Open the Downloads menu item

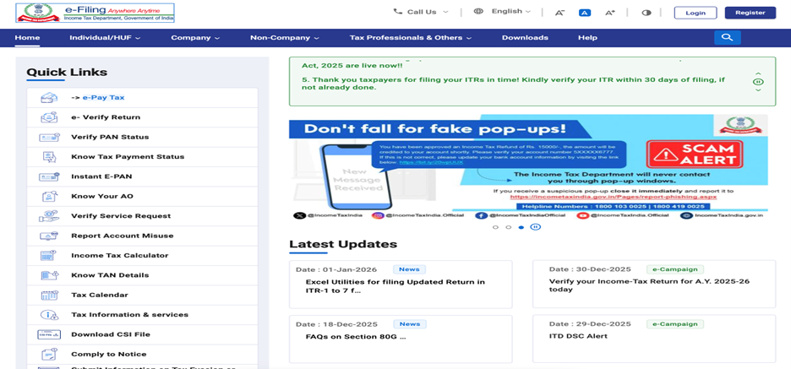point(524,38)
